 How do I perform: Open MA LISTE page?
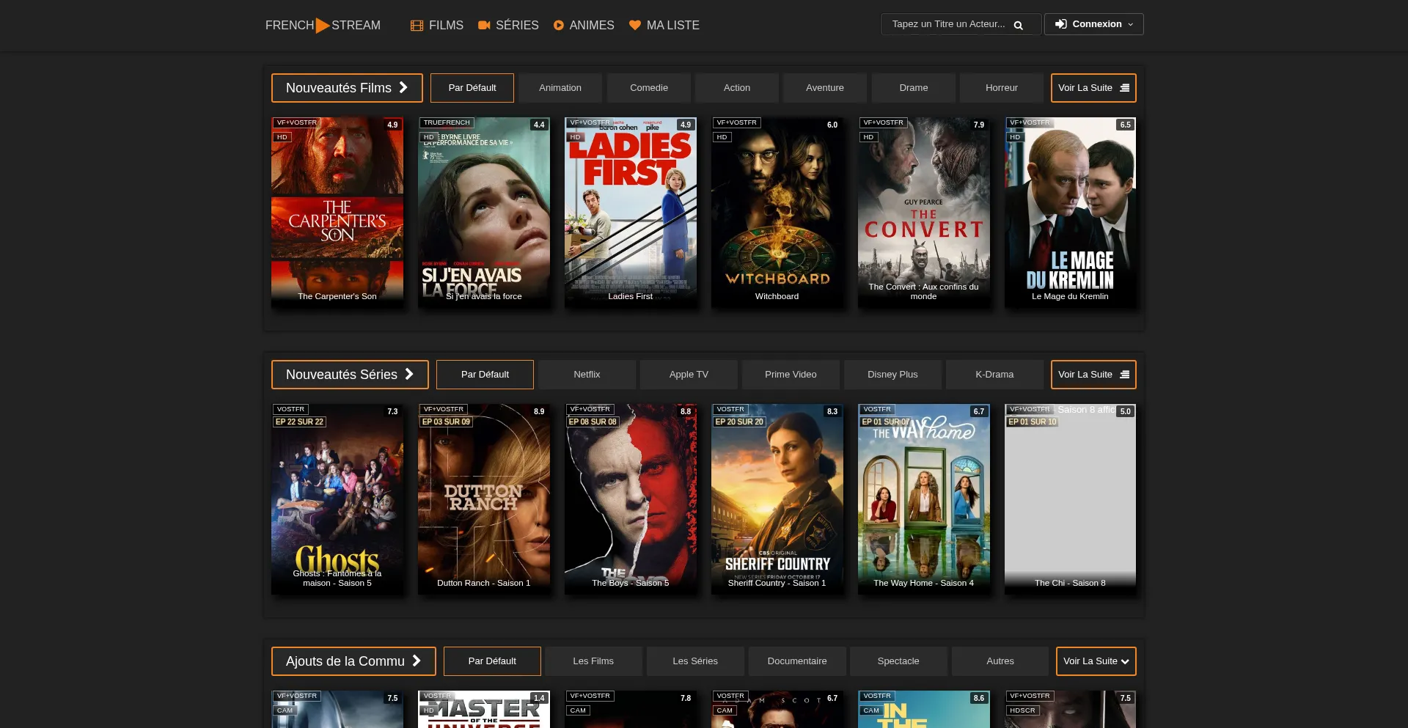pyautogui.click(x=664, y=25)
